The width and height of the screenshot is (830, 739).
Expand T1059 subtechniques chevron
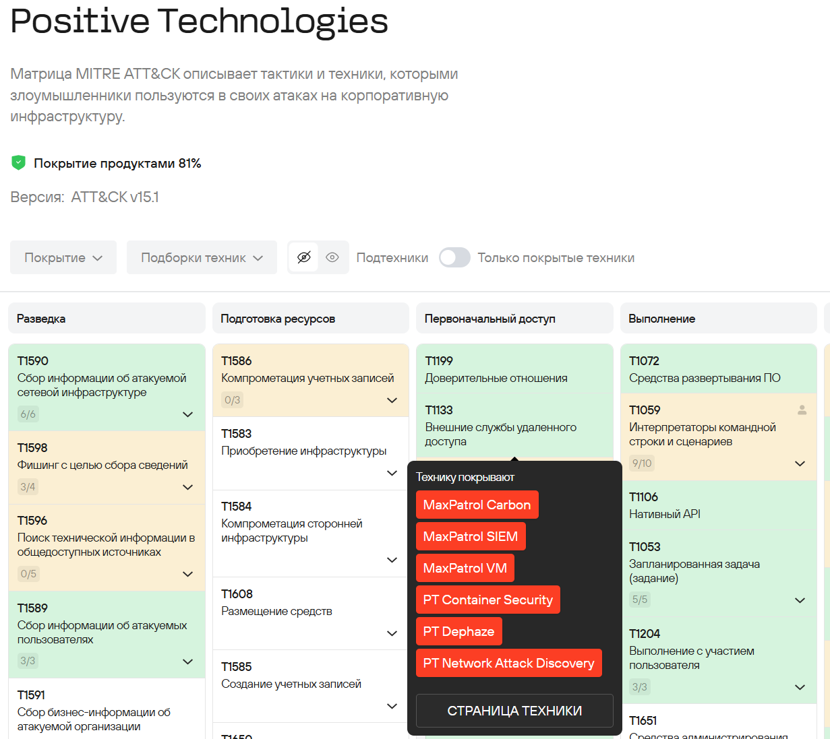[800, 463]
